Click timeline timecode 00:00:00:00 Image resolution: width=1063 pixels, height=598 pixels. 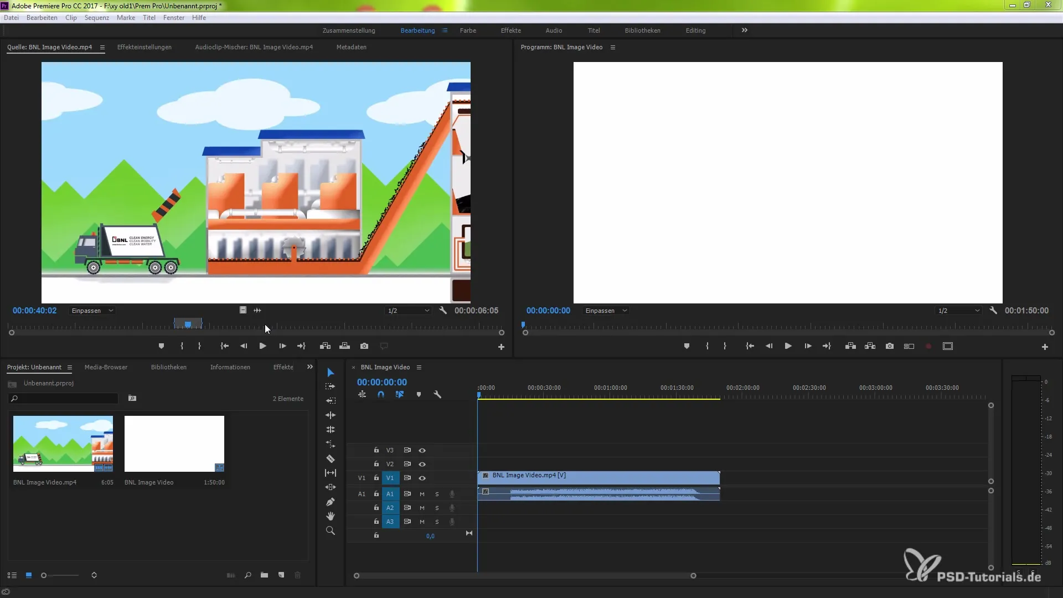[x=382, y=382]
